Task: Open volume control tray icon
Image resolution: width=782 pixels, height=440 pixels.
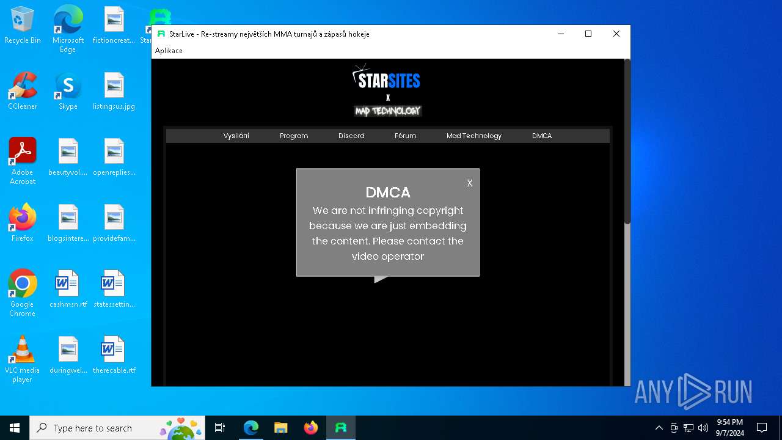Action: 703,428
